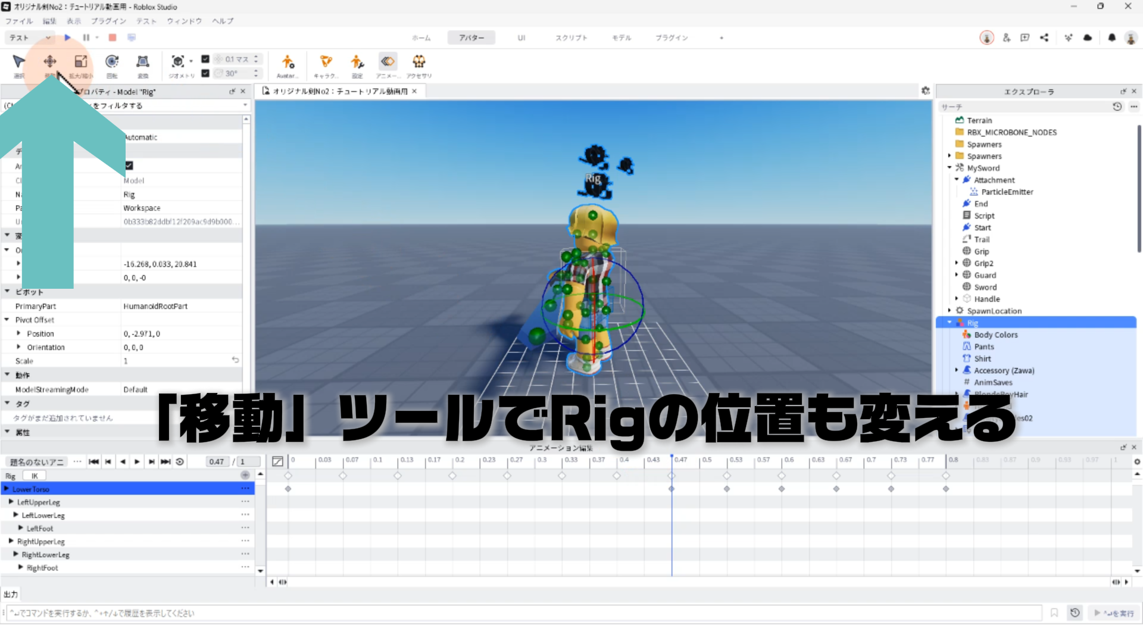Select the Move (移動) tool
Viewport: 1143px width, 643px height.
pos(50,62)
